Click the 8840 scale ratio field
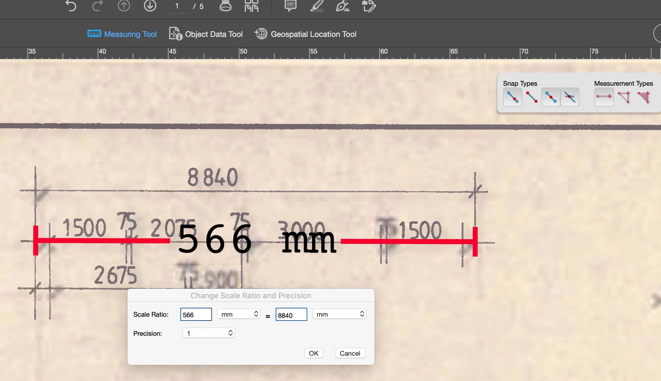 point(291,315)
